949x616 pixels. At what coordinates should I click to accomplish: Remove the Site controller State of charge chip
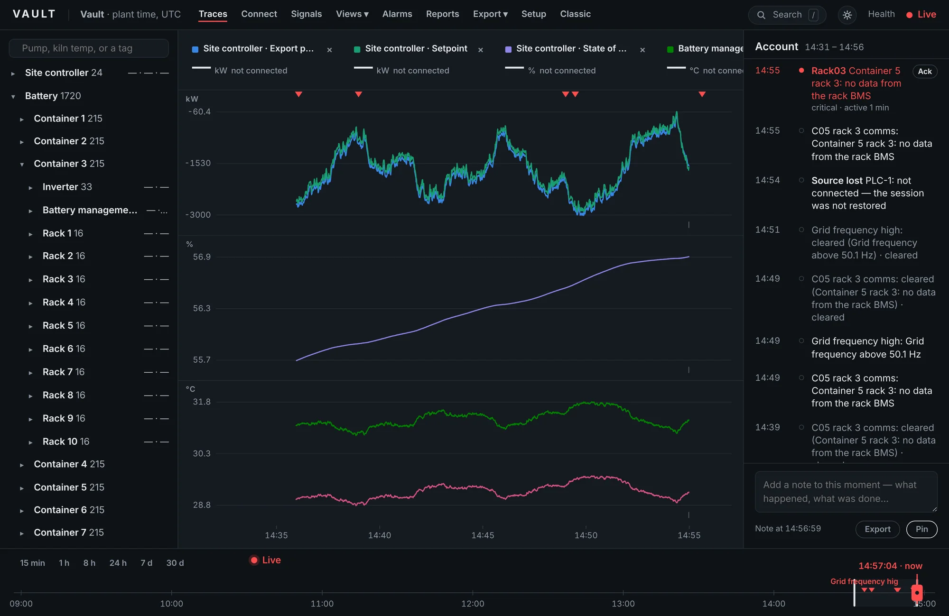[x=642, y=50]
